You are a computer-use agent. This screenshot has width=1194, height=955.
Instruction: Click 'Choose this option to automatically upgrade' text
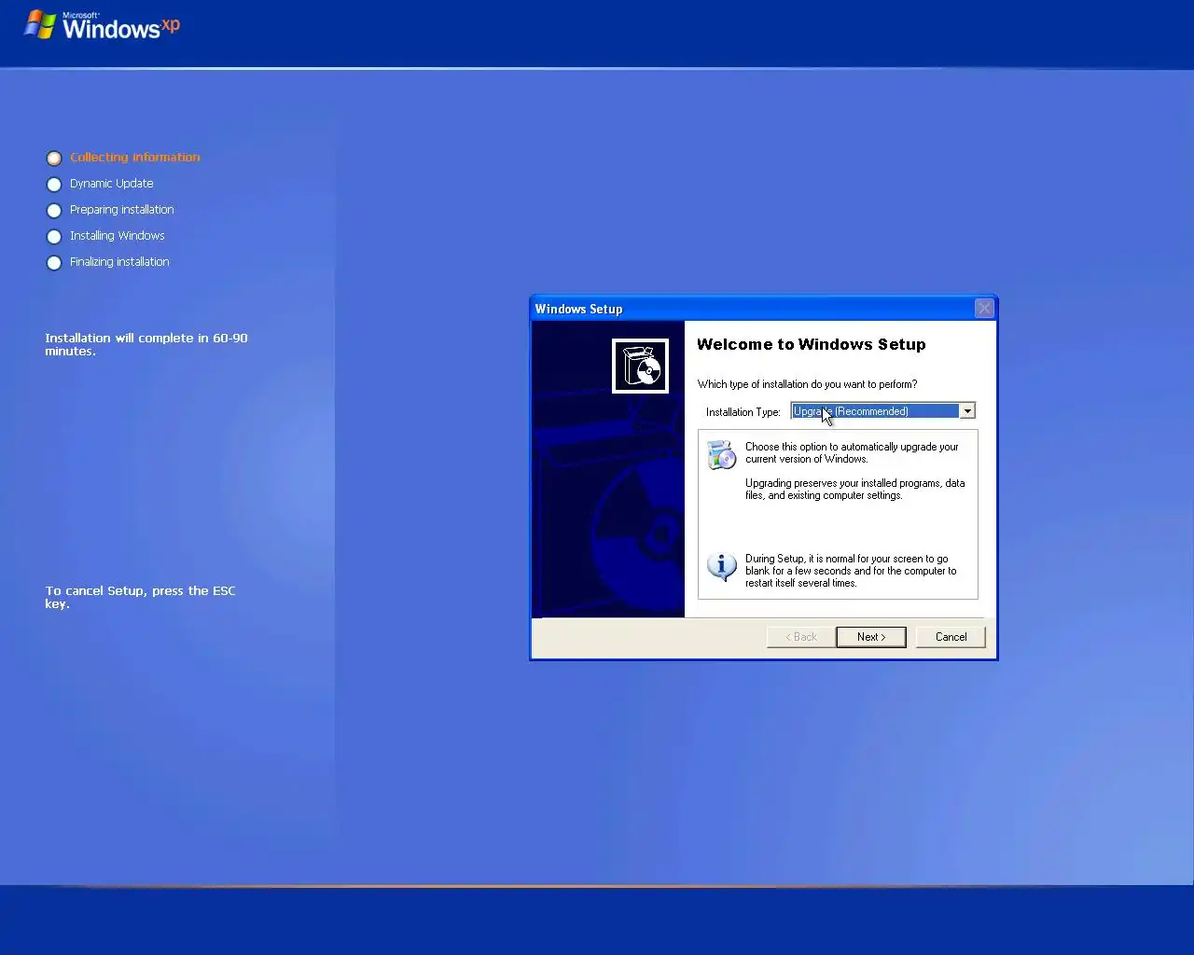852,452
